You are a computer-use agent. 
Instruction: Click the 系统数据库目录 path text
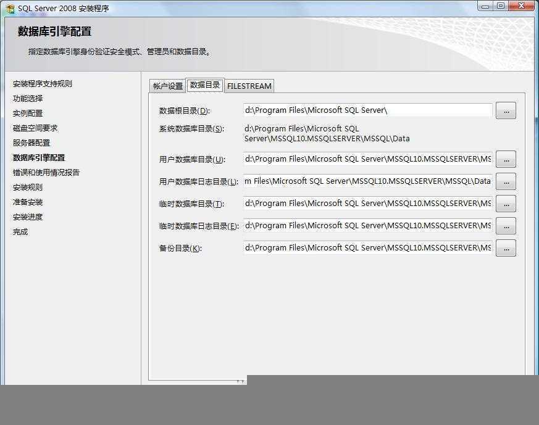coord(327,133)
